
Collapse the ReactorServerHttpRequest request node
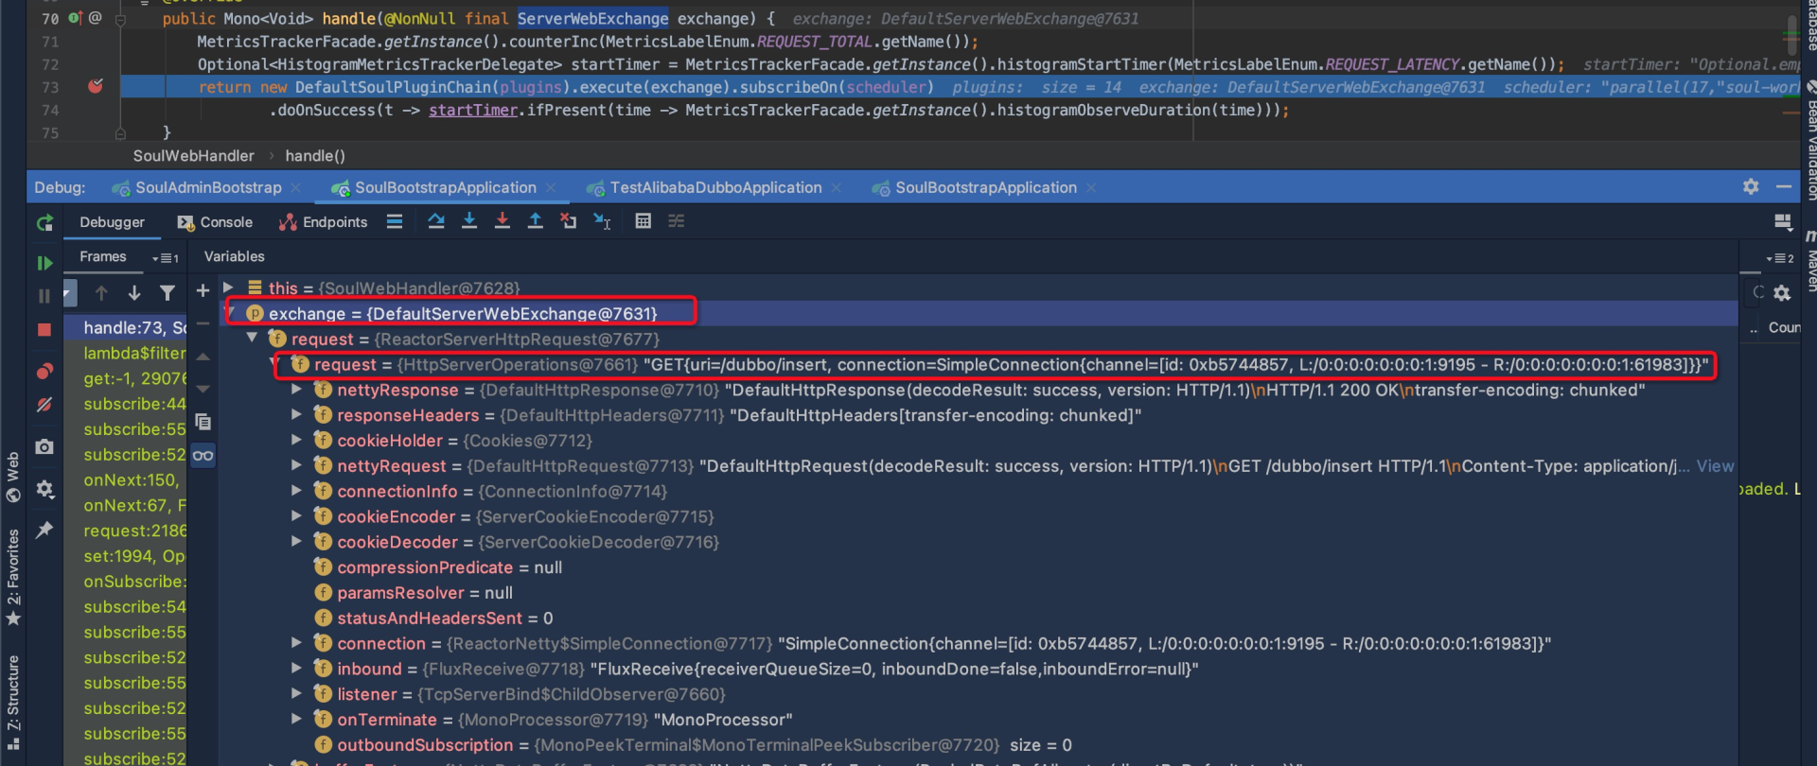tap(252, 338)
